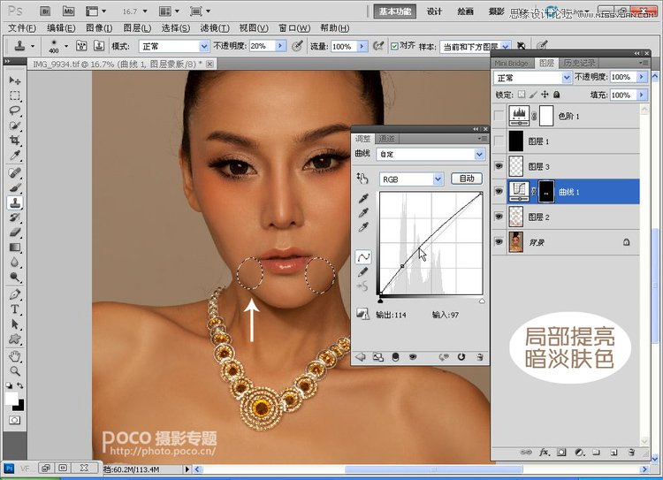The image size is (663, 480).
Task: Select the Path Selection tool
Action: [15, 324]
